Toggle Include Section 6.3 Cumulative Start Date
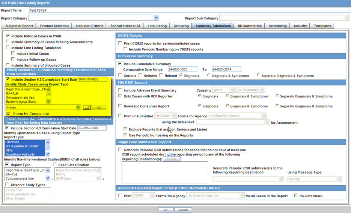Viewport: 351px width, 213px height. click(7, 128)
